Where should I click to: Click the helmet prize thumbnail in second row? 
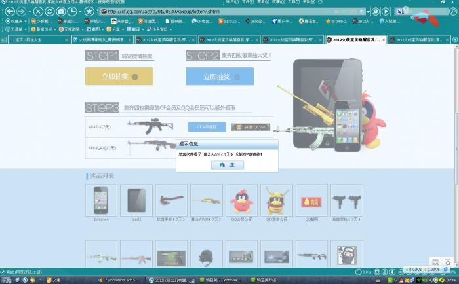pyautogui.click(x=207, y=254)
